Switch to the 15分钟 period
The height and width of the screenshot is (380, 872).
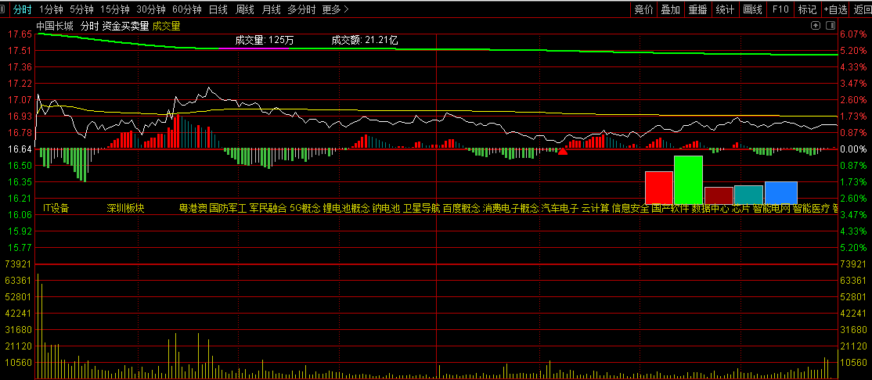[115, 9]
